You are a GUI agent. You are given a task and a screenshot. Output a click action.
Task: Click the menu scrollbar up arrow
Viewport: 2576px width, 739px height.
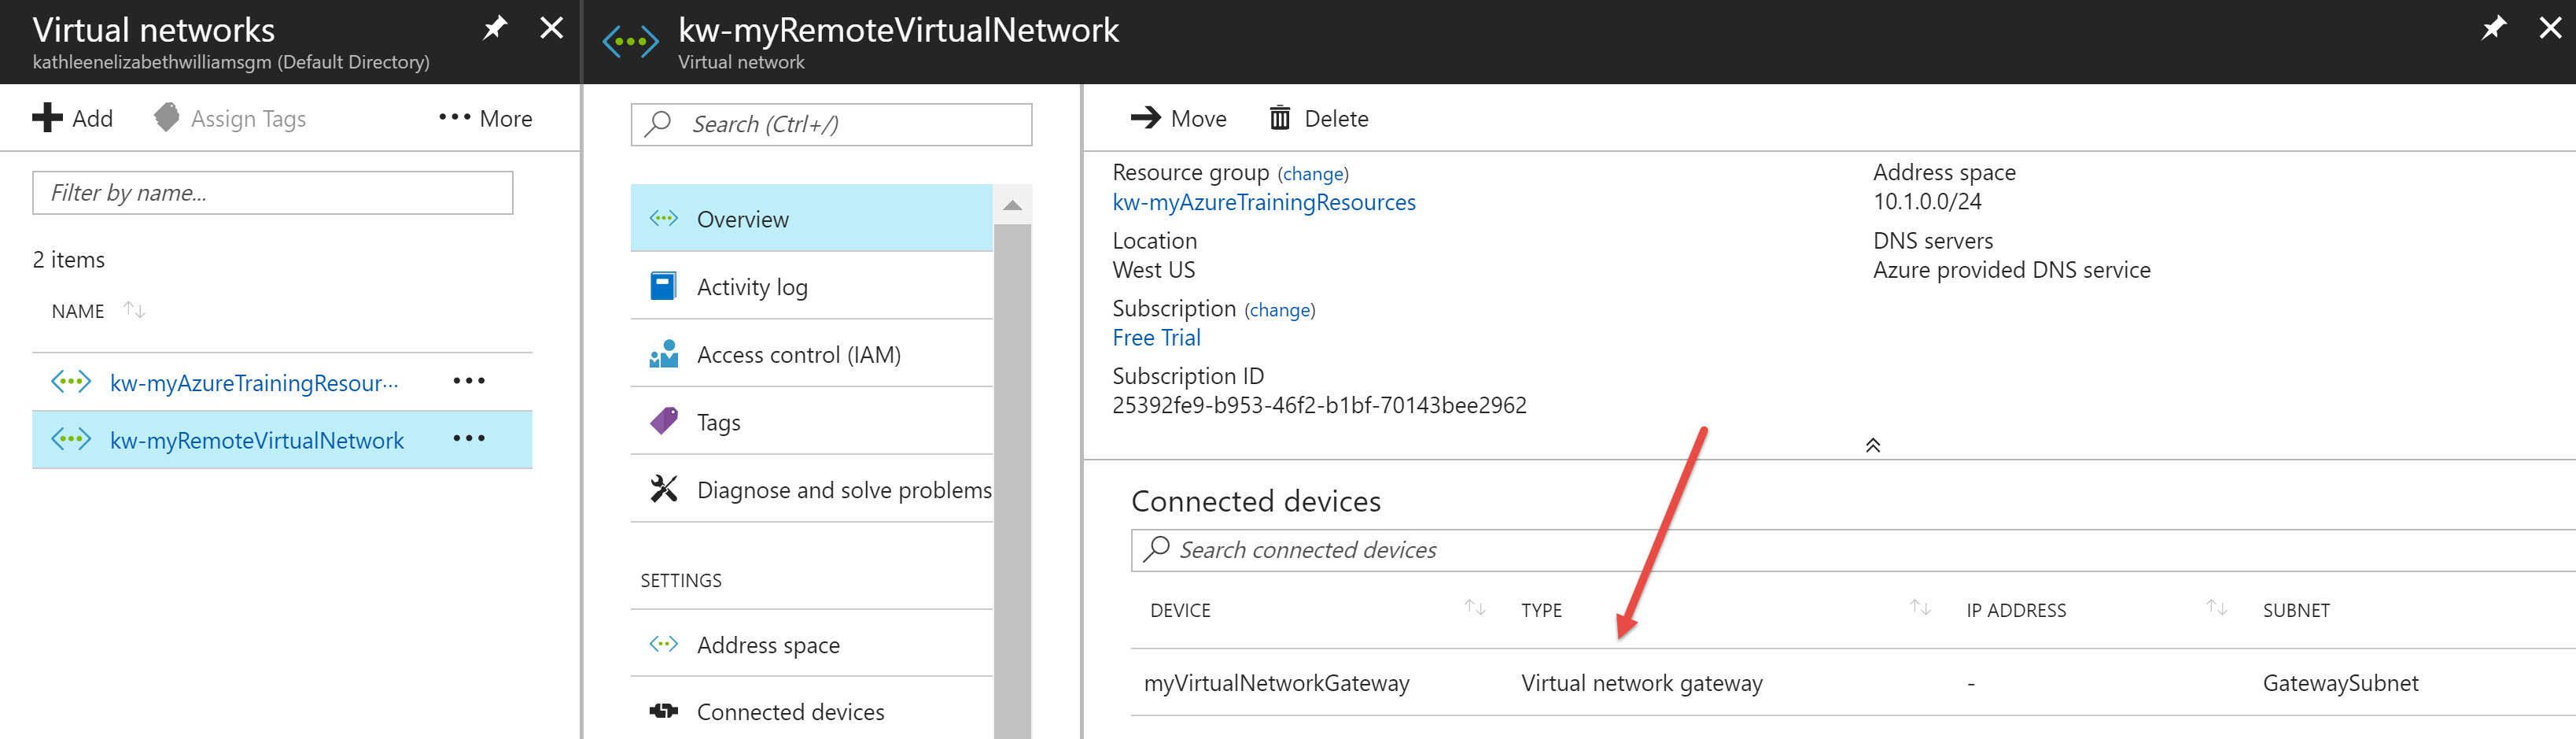click(x=1012, y=205)
